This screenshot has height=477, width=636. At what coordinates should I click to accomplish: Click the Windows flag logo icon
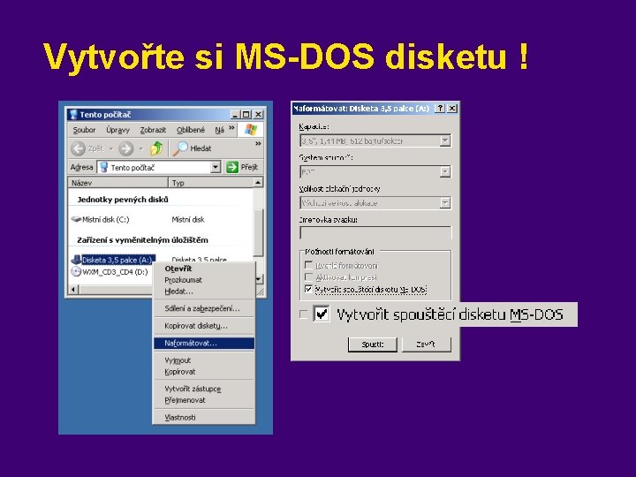[x=251, y=130]
